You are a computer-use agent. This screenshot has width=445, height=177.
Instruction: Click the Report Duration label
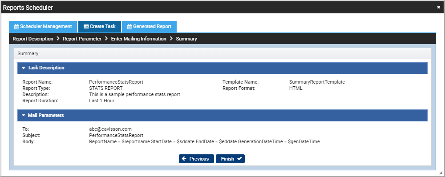tap(40, 101)
